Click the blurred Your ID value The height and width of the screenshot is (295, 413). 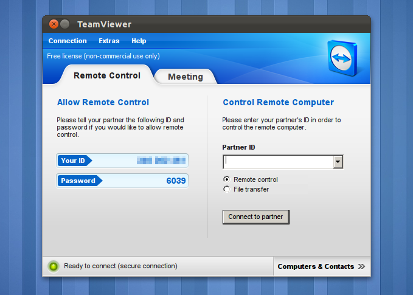161,161
